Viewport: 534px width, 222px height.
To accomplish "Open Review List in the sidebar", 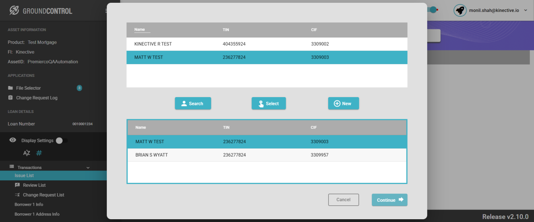I will pos(34,185).
